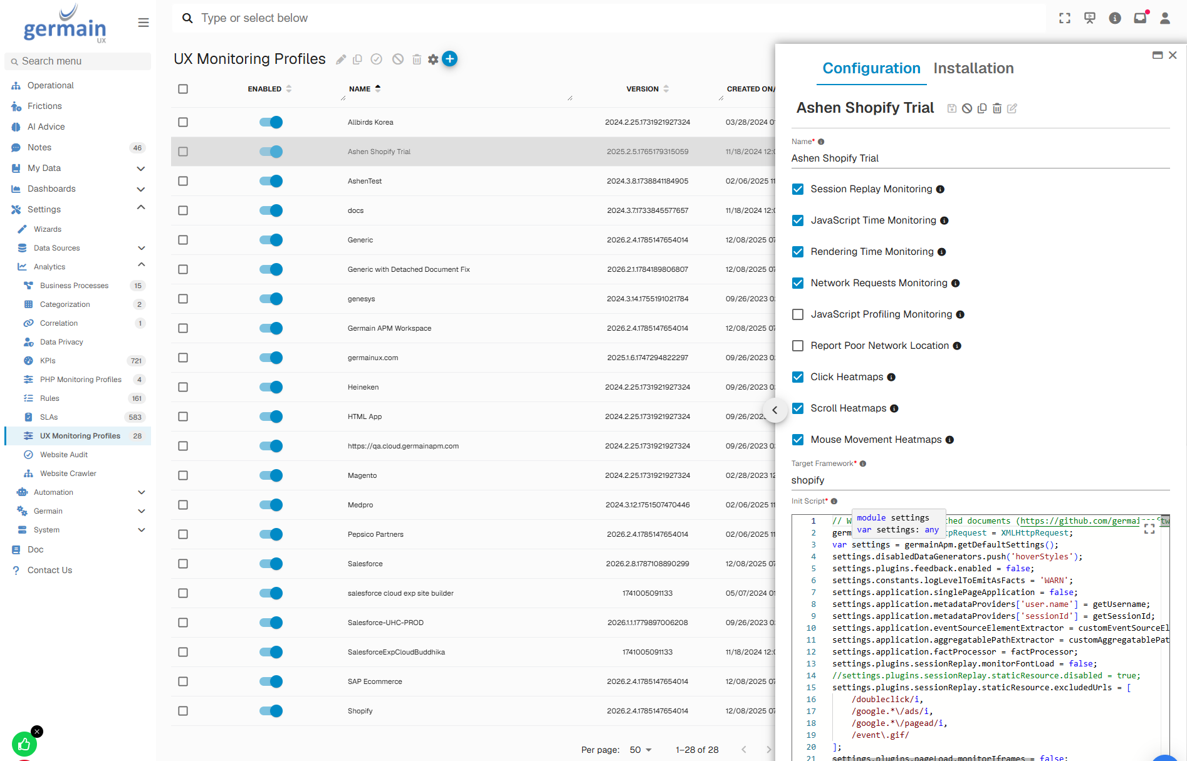This screenshot has height=761, width=1187.
Task: Dismiss the feedback widget with X
Action: click(38, 732)
